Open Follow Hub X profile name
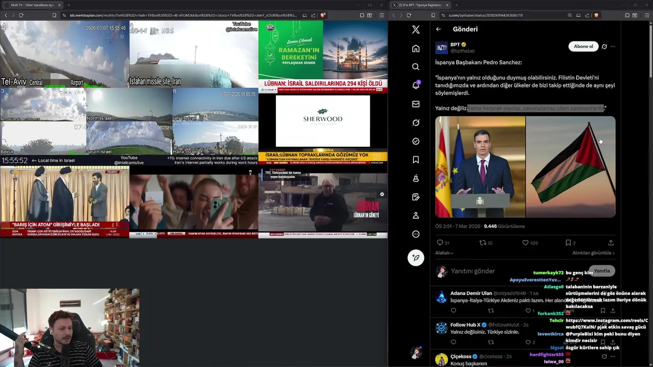 click(x=465, y=325)
